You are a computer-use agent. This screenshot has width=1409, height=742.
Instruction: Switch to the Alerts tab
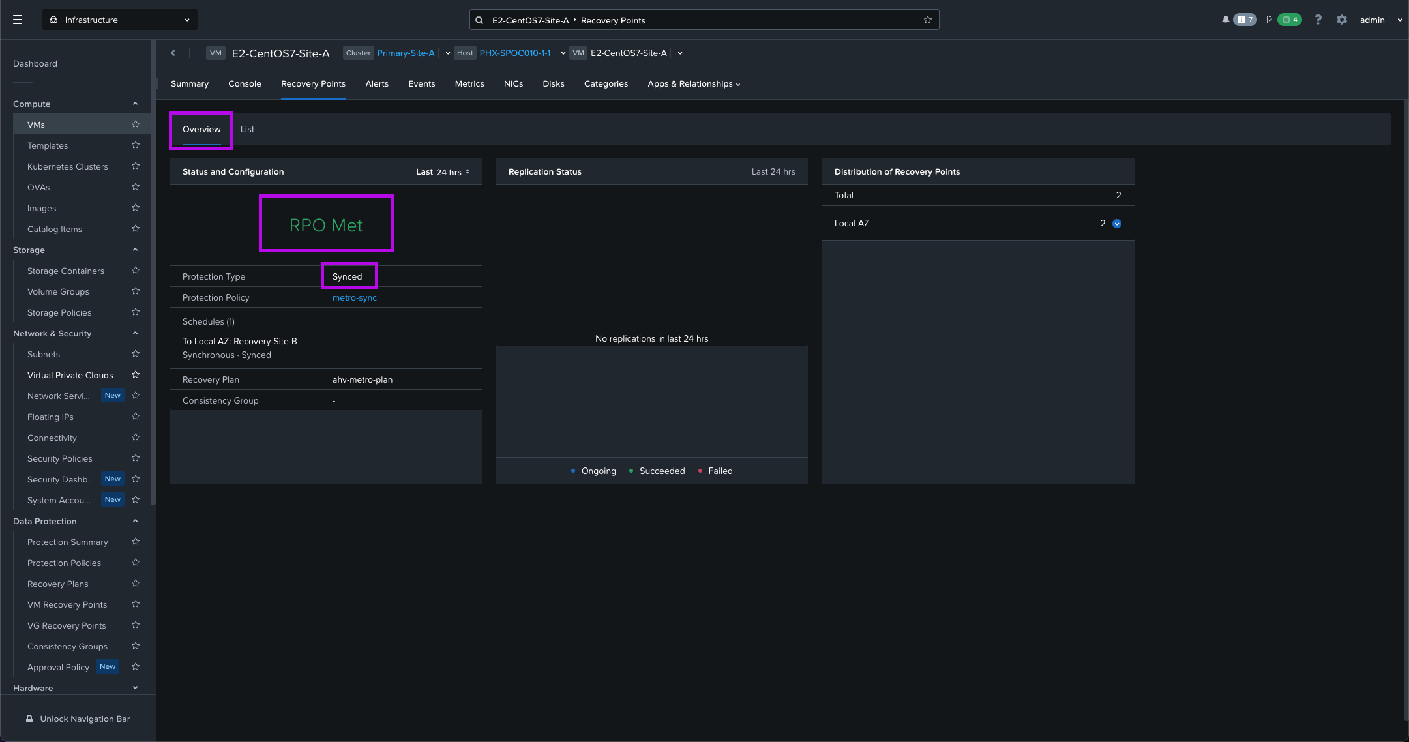click(x=377, y=84)
